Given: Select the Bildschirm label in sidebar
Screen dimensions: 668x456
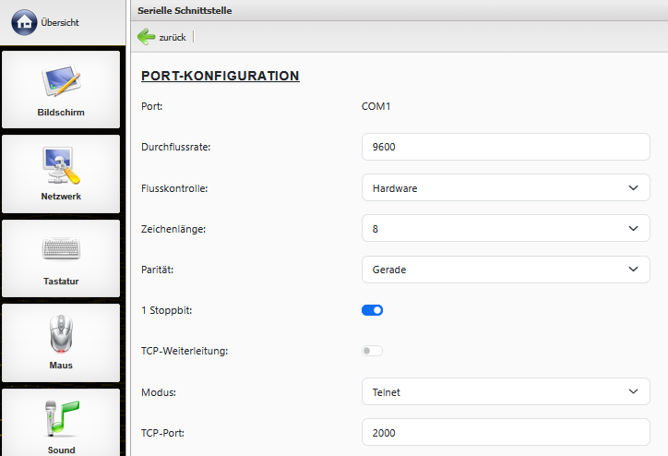Looking at the screenshot, I should tap(62, 113).
